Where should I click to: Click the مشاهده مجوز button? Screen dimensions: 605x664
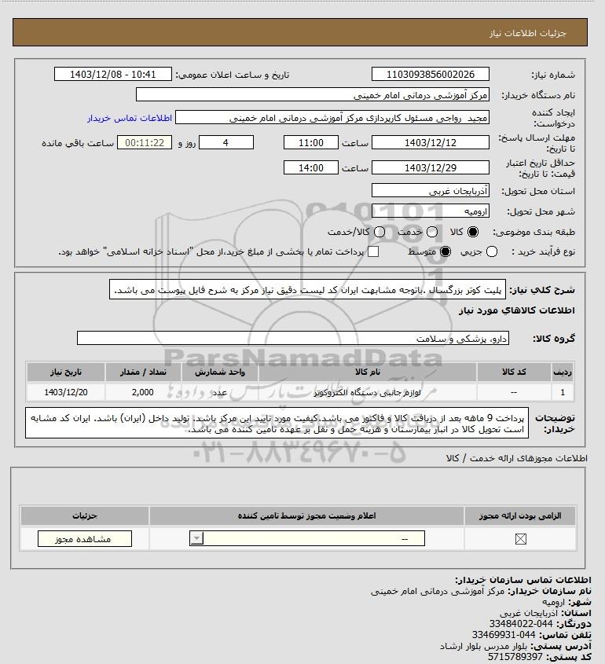pos(85,538)
